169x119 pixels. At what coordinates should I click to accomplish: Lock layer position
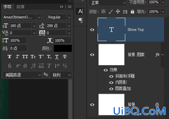click(x=118, y=12)
